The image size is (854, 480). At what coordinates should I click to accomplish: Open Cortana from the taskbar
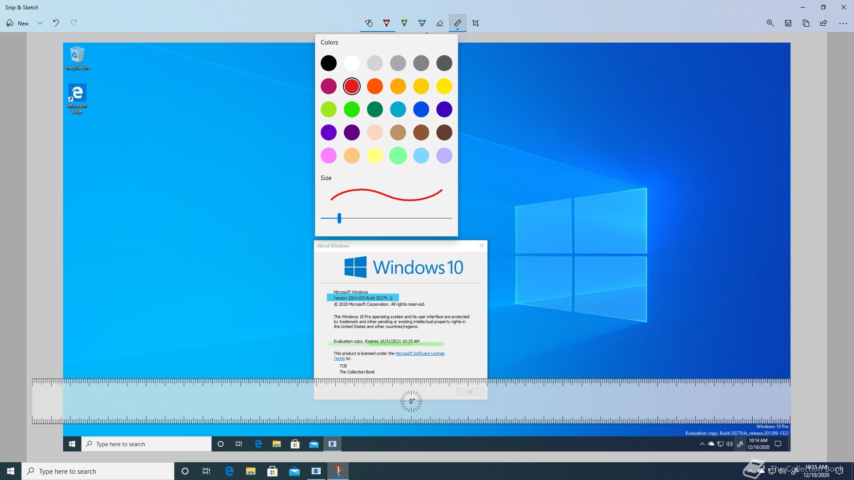(x=185, y=471)
